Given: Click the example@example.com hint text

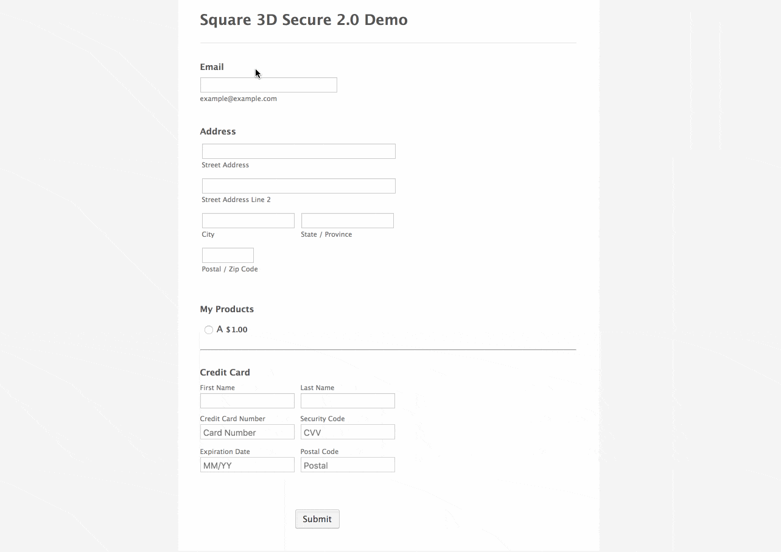Looking at the screenshot, I should 239,99.
